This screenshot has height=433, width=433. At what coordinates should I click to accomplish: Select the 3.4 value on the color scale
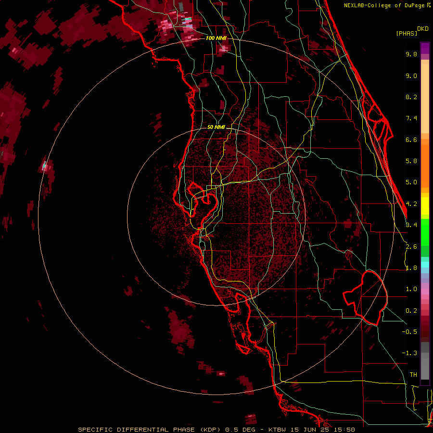click(x=411, y=225)
